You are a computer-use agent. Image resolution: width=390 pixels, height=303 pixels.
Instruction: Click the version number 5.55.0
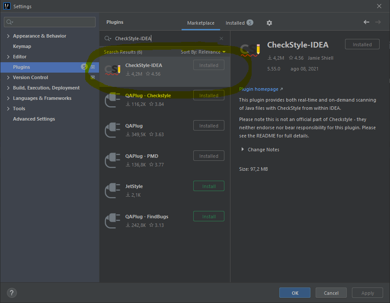coord(274,69)
